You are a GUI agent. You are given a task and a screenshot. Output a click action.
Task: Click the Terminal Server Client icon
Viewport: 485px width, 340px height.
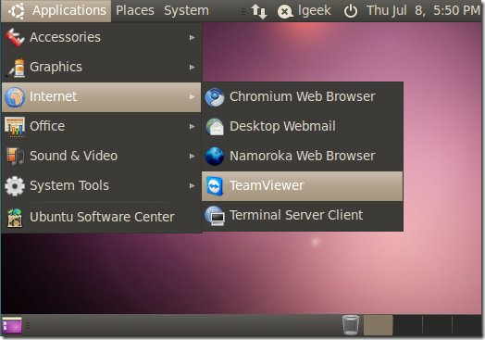(215, 216)
